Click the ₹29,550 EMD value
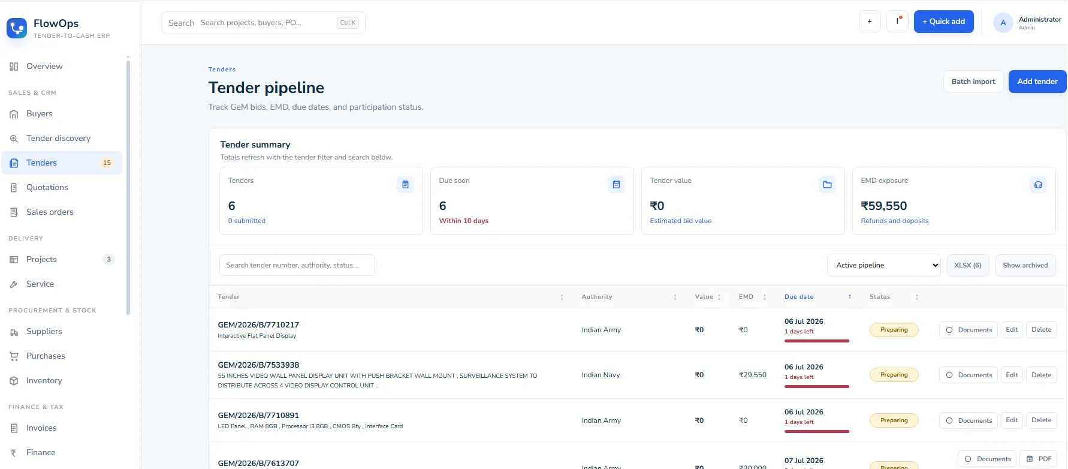The width and height of the screenshot is (1068, 469). click(x=753, y=375)
